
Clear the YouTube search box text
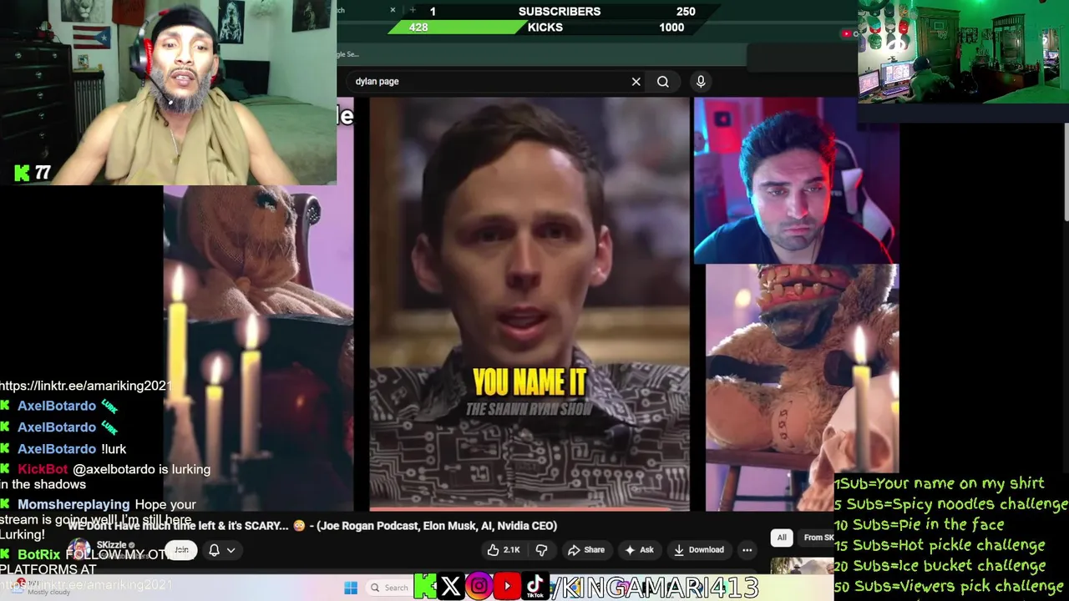636,82
